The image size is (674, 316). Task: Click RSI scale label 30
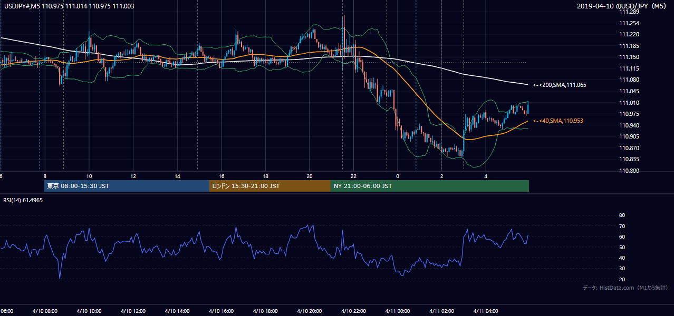click(x=622, y=268)
